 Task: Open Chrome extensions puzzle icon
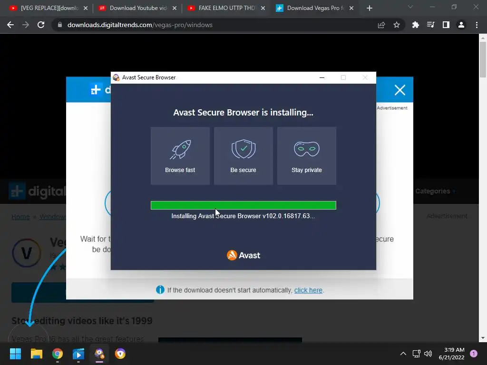click(x=416, y=25)
